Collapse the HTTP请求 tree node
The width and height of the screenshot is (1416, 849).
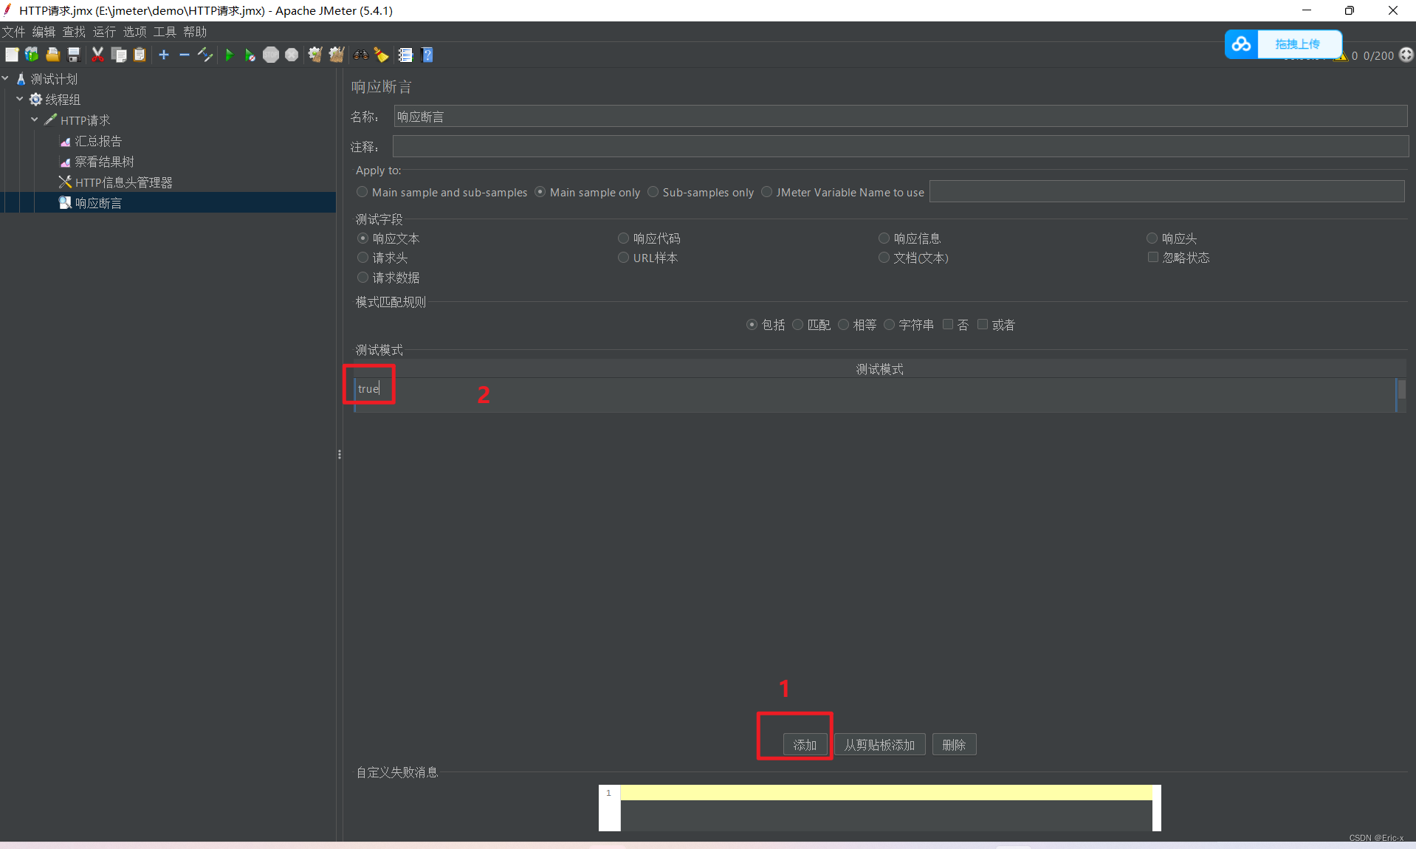click(x=35, y=120)
